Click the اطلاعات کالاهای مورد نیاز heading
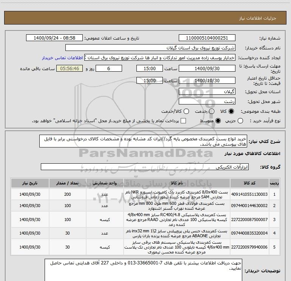Viewport: 291px width, 281px height. [x=252, y=154]
